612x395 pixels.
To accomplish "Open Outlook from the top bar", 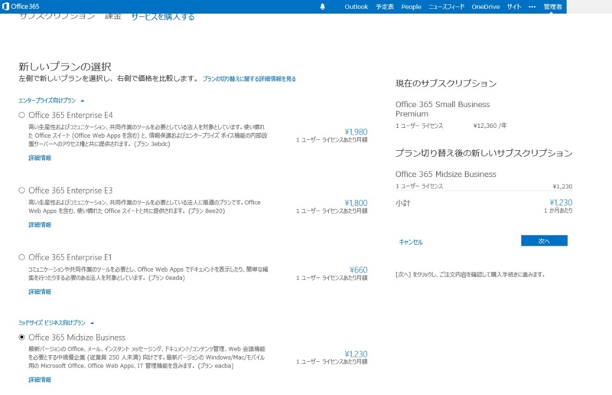I will pos(356,7).
